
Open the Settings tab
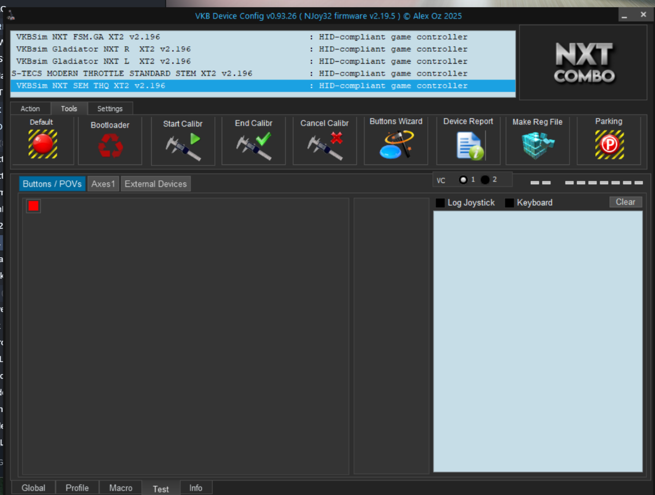click(110, 108)
